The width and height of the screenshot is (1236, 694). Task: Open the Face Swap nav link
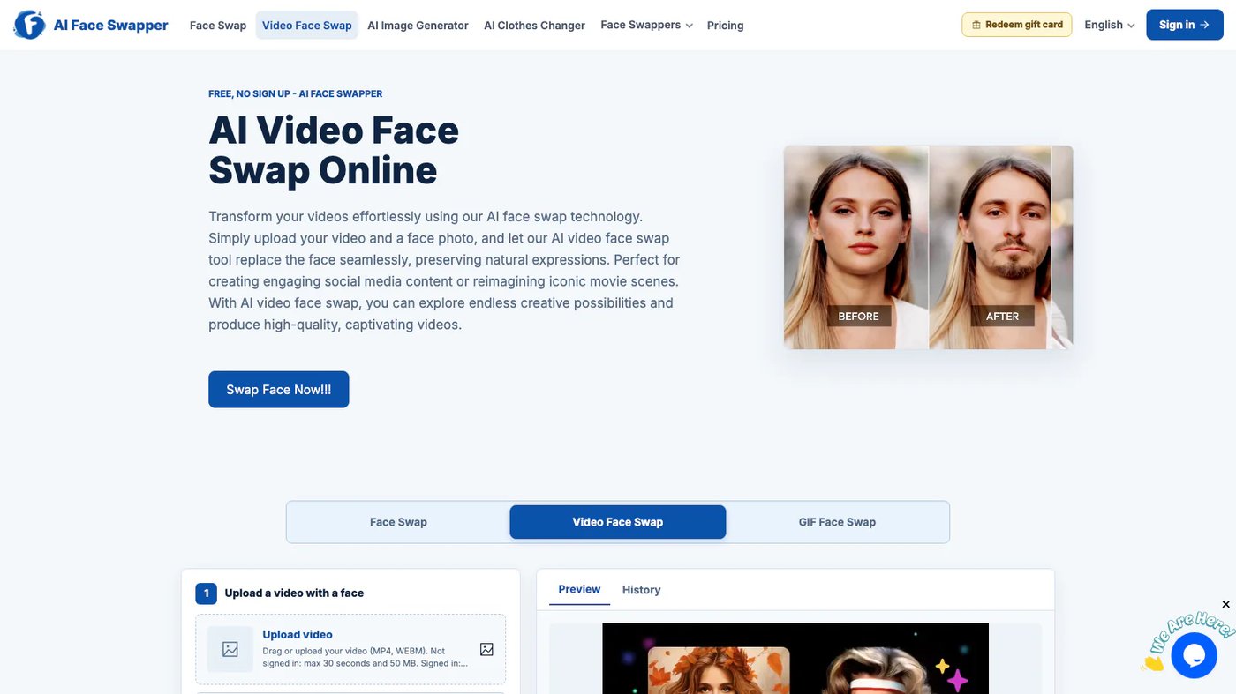coord(218,26)
